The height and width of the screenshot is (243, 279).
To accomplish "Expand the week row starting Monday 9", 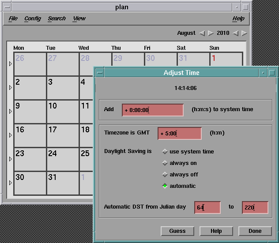I will [11, 112].
